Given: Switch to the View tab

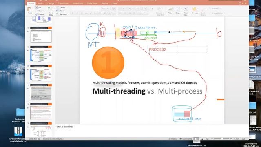Looking at the screenshot, I should 115,4.
